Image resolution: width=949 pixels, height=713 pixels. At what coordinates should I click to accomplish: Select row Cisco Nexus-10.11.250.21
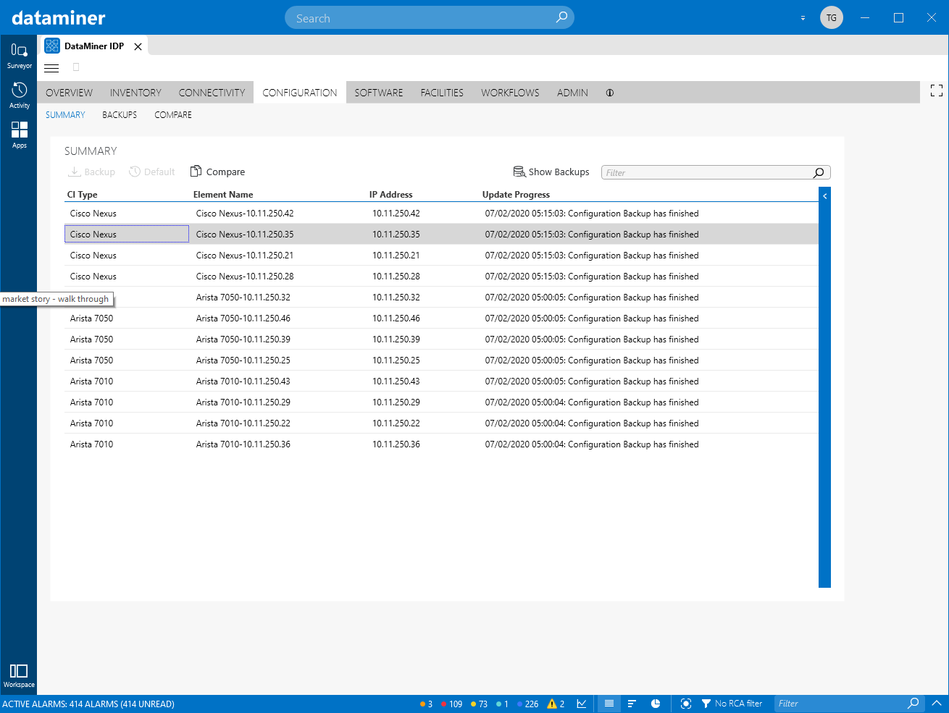pos(441,256)
